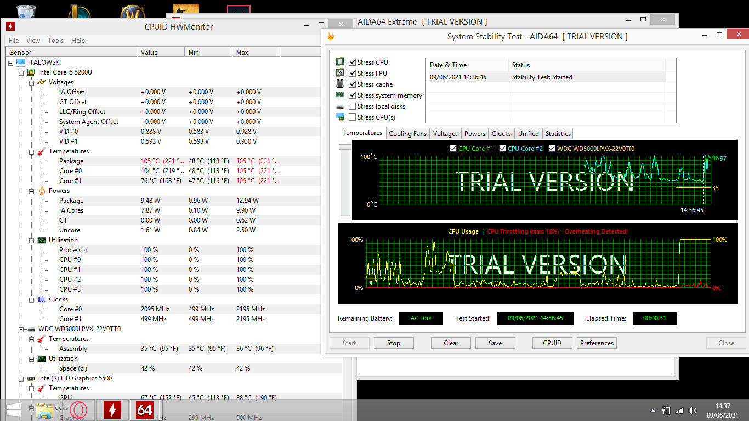Click the Clear button
The height and width of the screenshot is (421, 749).
coord(451,343)
